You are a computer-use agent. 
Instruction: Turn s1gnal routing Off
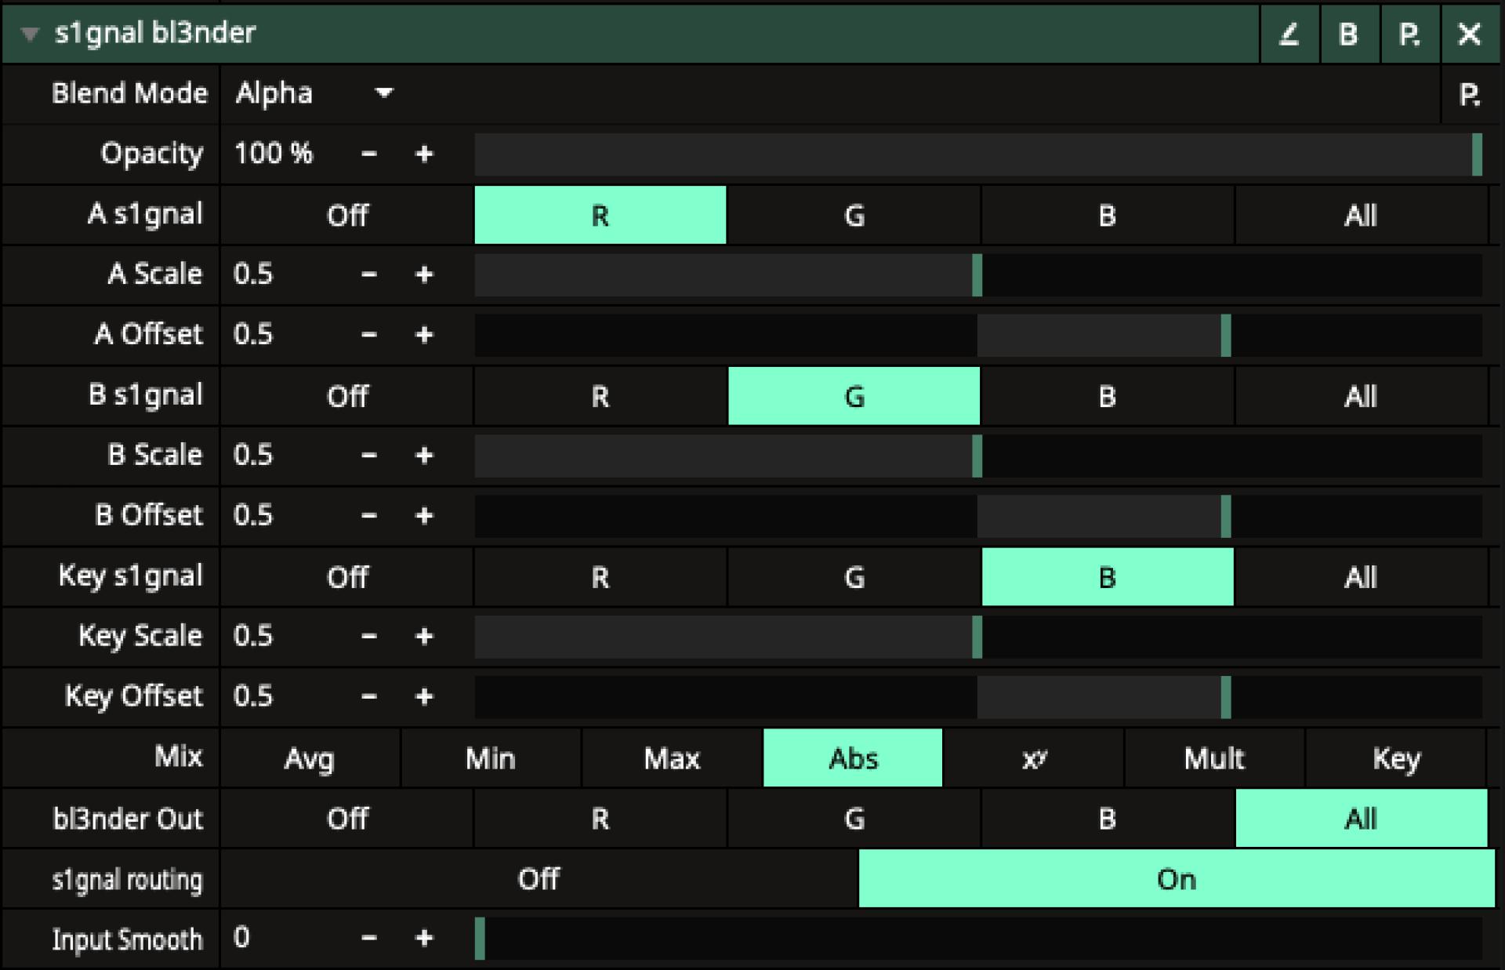point(539,879)
